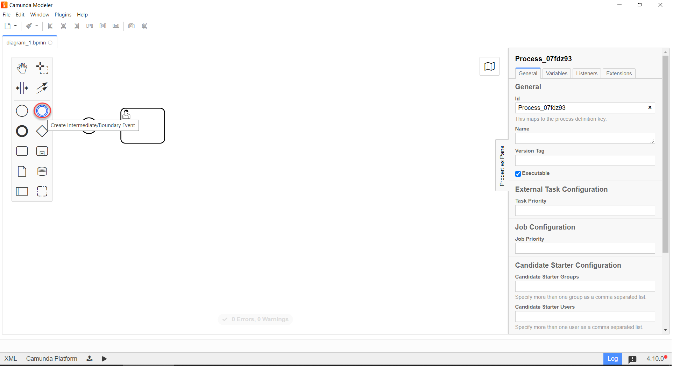Screen dimensions: 673x366
Task: Align elements left
Action: 50,26
